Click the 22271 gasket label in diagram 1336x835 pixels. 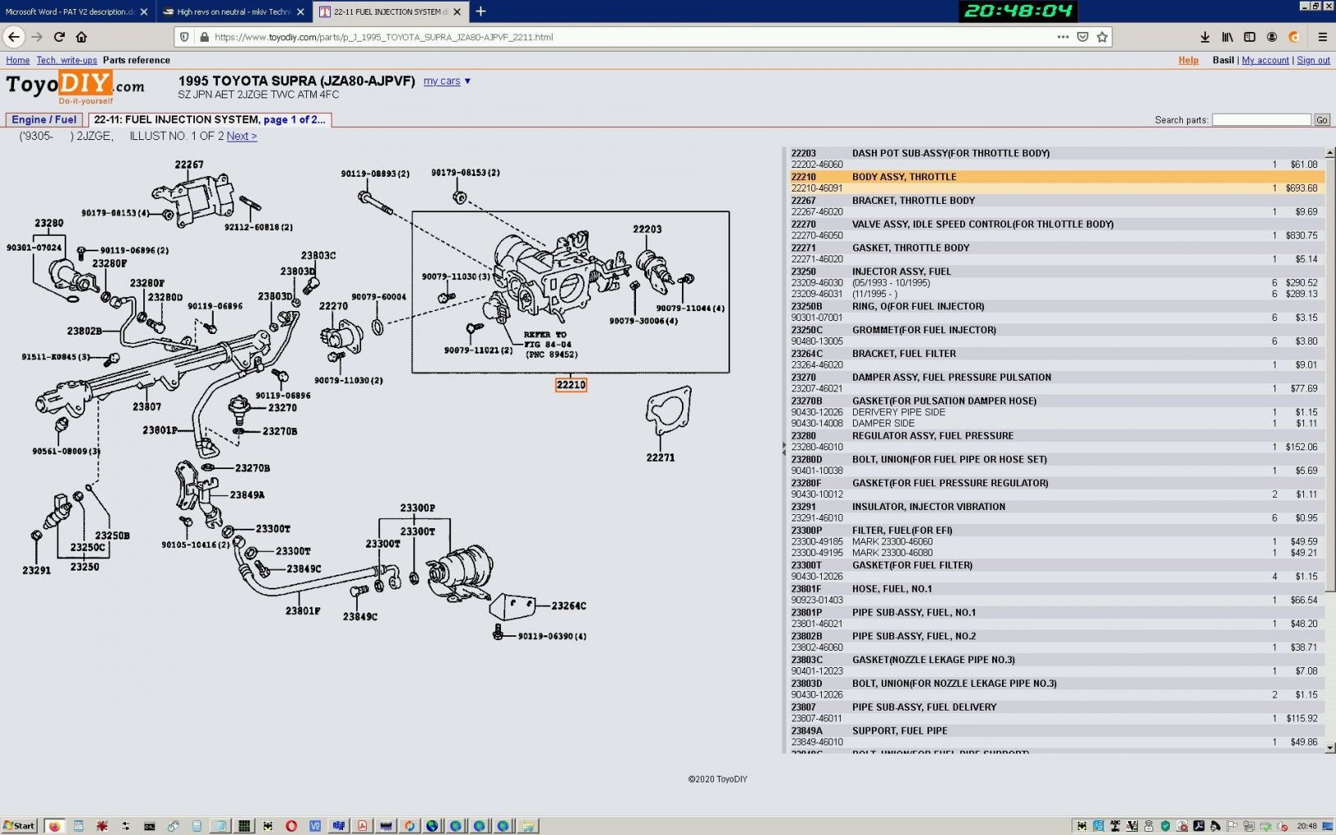(x=661, y=458)
